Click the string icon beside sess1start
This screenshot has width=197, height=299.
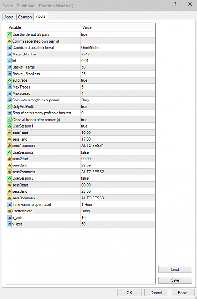click(x=10, y=133)
